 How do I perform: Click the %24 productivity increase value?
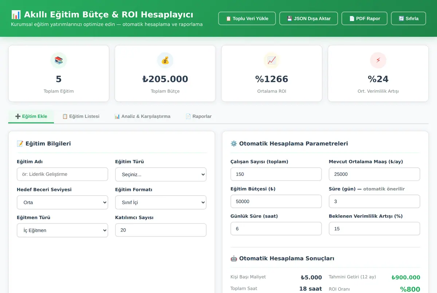tap(378, 79)
